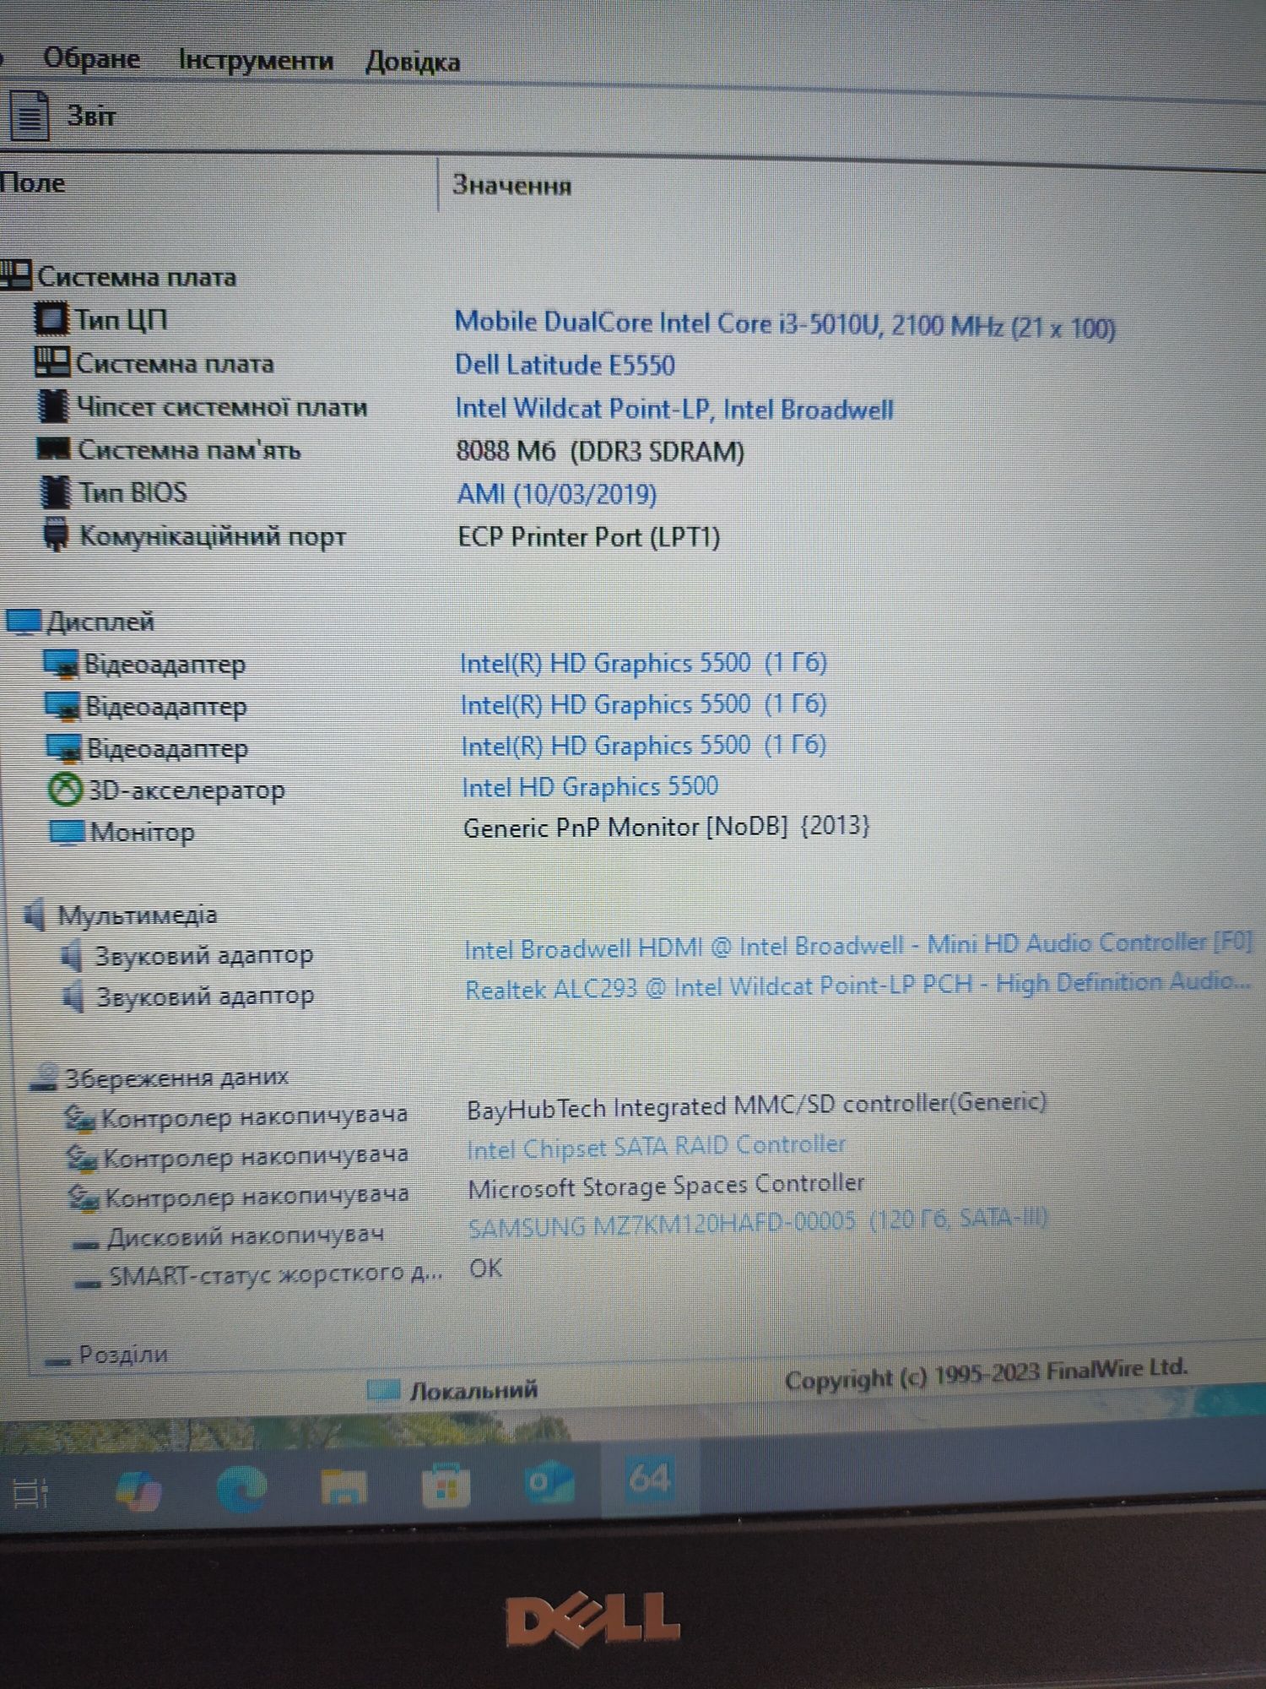Open the Інструменти menu
This screenshot has height=1689, width=1266.
coord(256,61)
